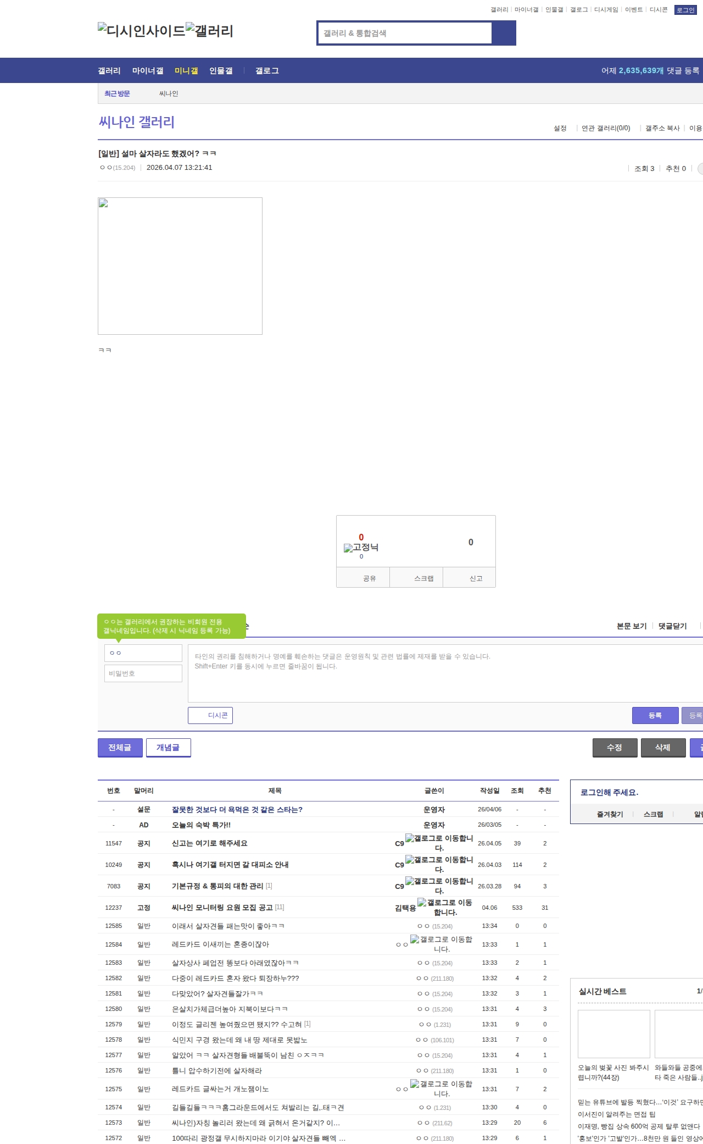Click 갤주소 복사 to copy gallery address
This screenshot has width=703, height=1144.
coord(662,128)
